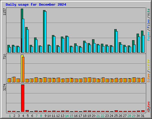Click day 26 on the x-axis
The width and height of the screenshot is (152, 119).
120,116
